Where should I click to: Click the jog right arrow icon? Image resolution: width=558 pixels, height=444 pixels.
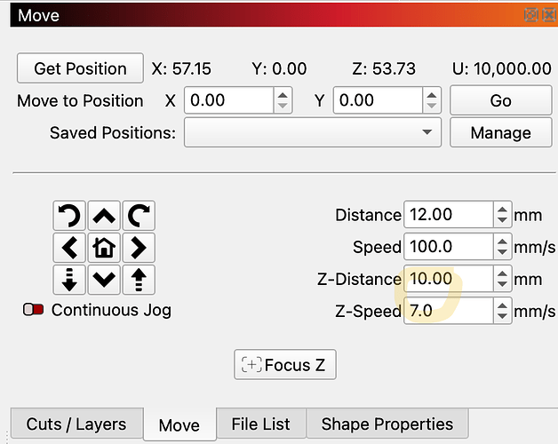(x=138, y=247)
